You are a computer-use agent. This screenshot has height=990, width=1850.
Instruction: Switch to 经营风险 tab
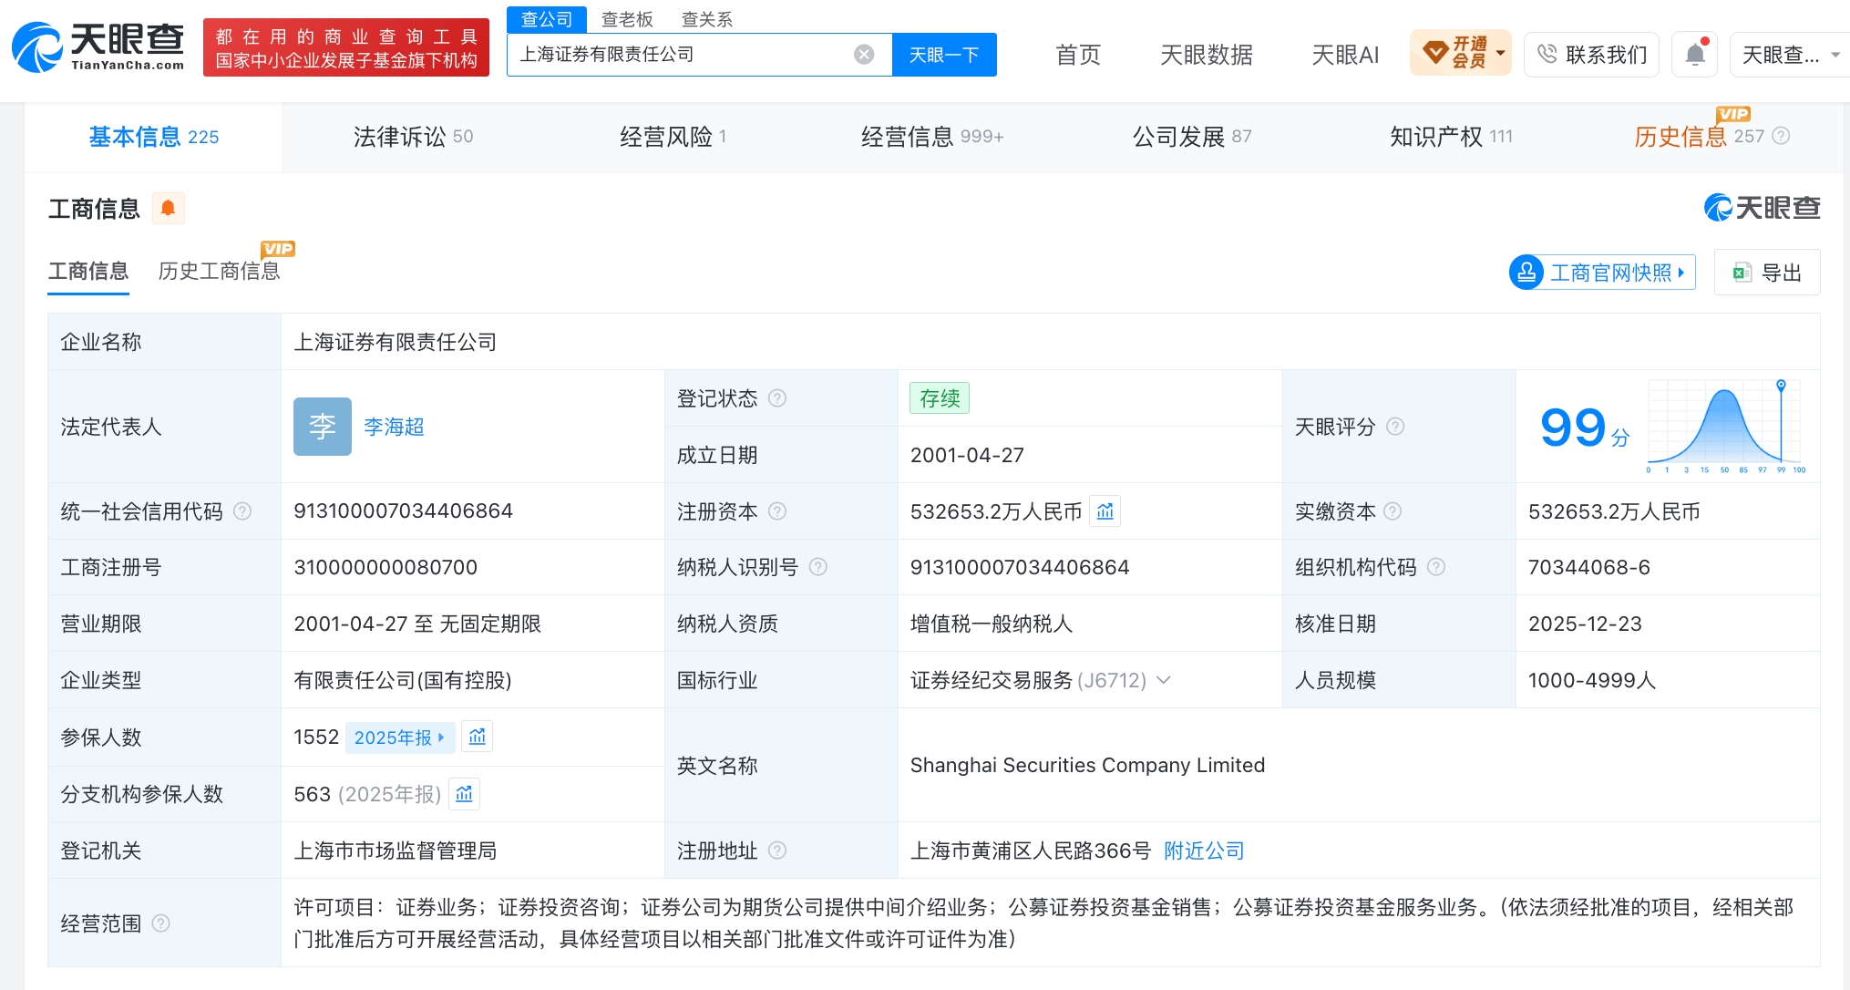tap(673, 137)
